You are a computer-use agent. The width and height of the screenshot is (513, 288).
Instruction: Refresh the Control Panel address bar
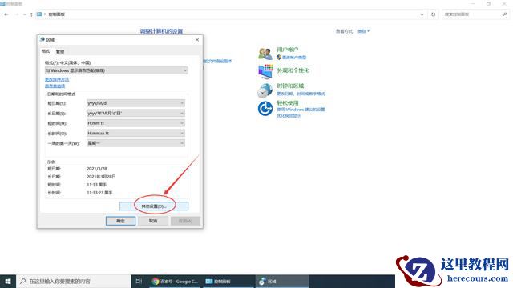(433, 14)
